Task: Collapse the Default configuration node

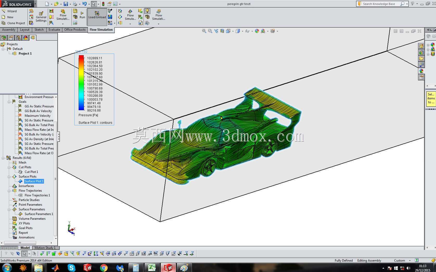Action: click(3, 49)
